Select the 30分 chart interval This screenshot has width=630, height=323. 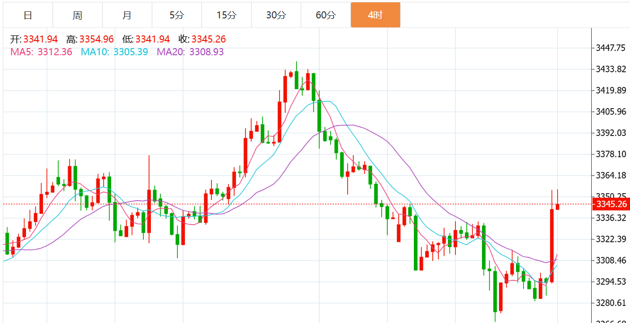tap(276, 15)
